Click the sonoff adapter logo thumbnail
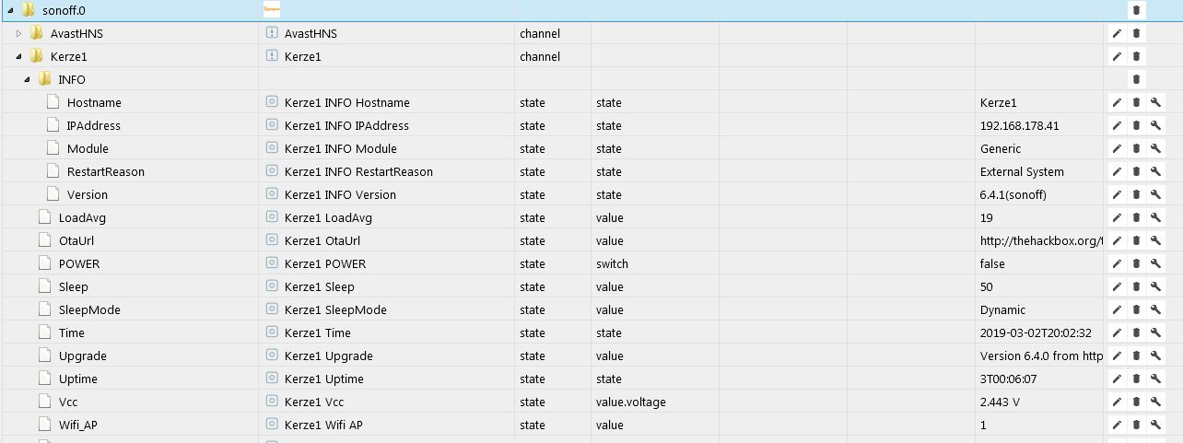1183x443 pixels. [272, 10]
